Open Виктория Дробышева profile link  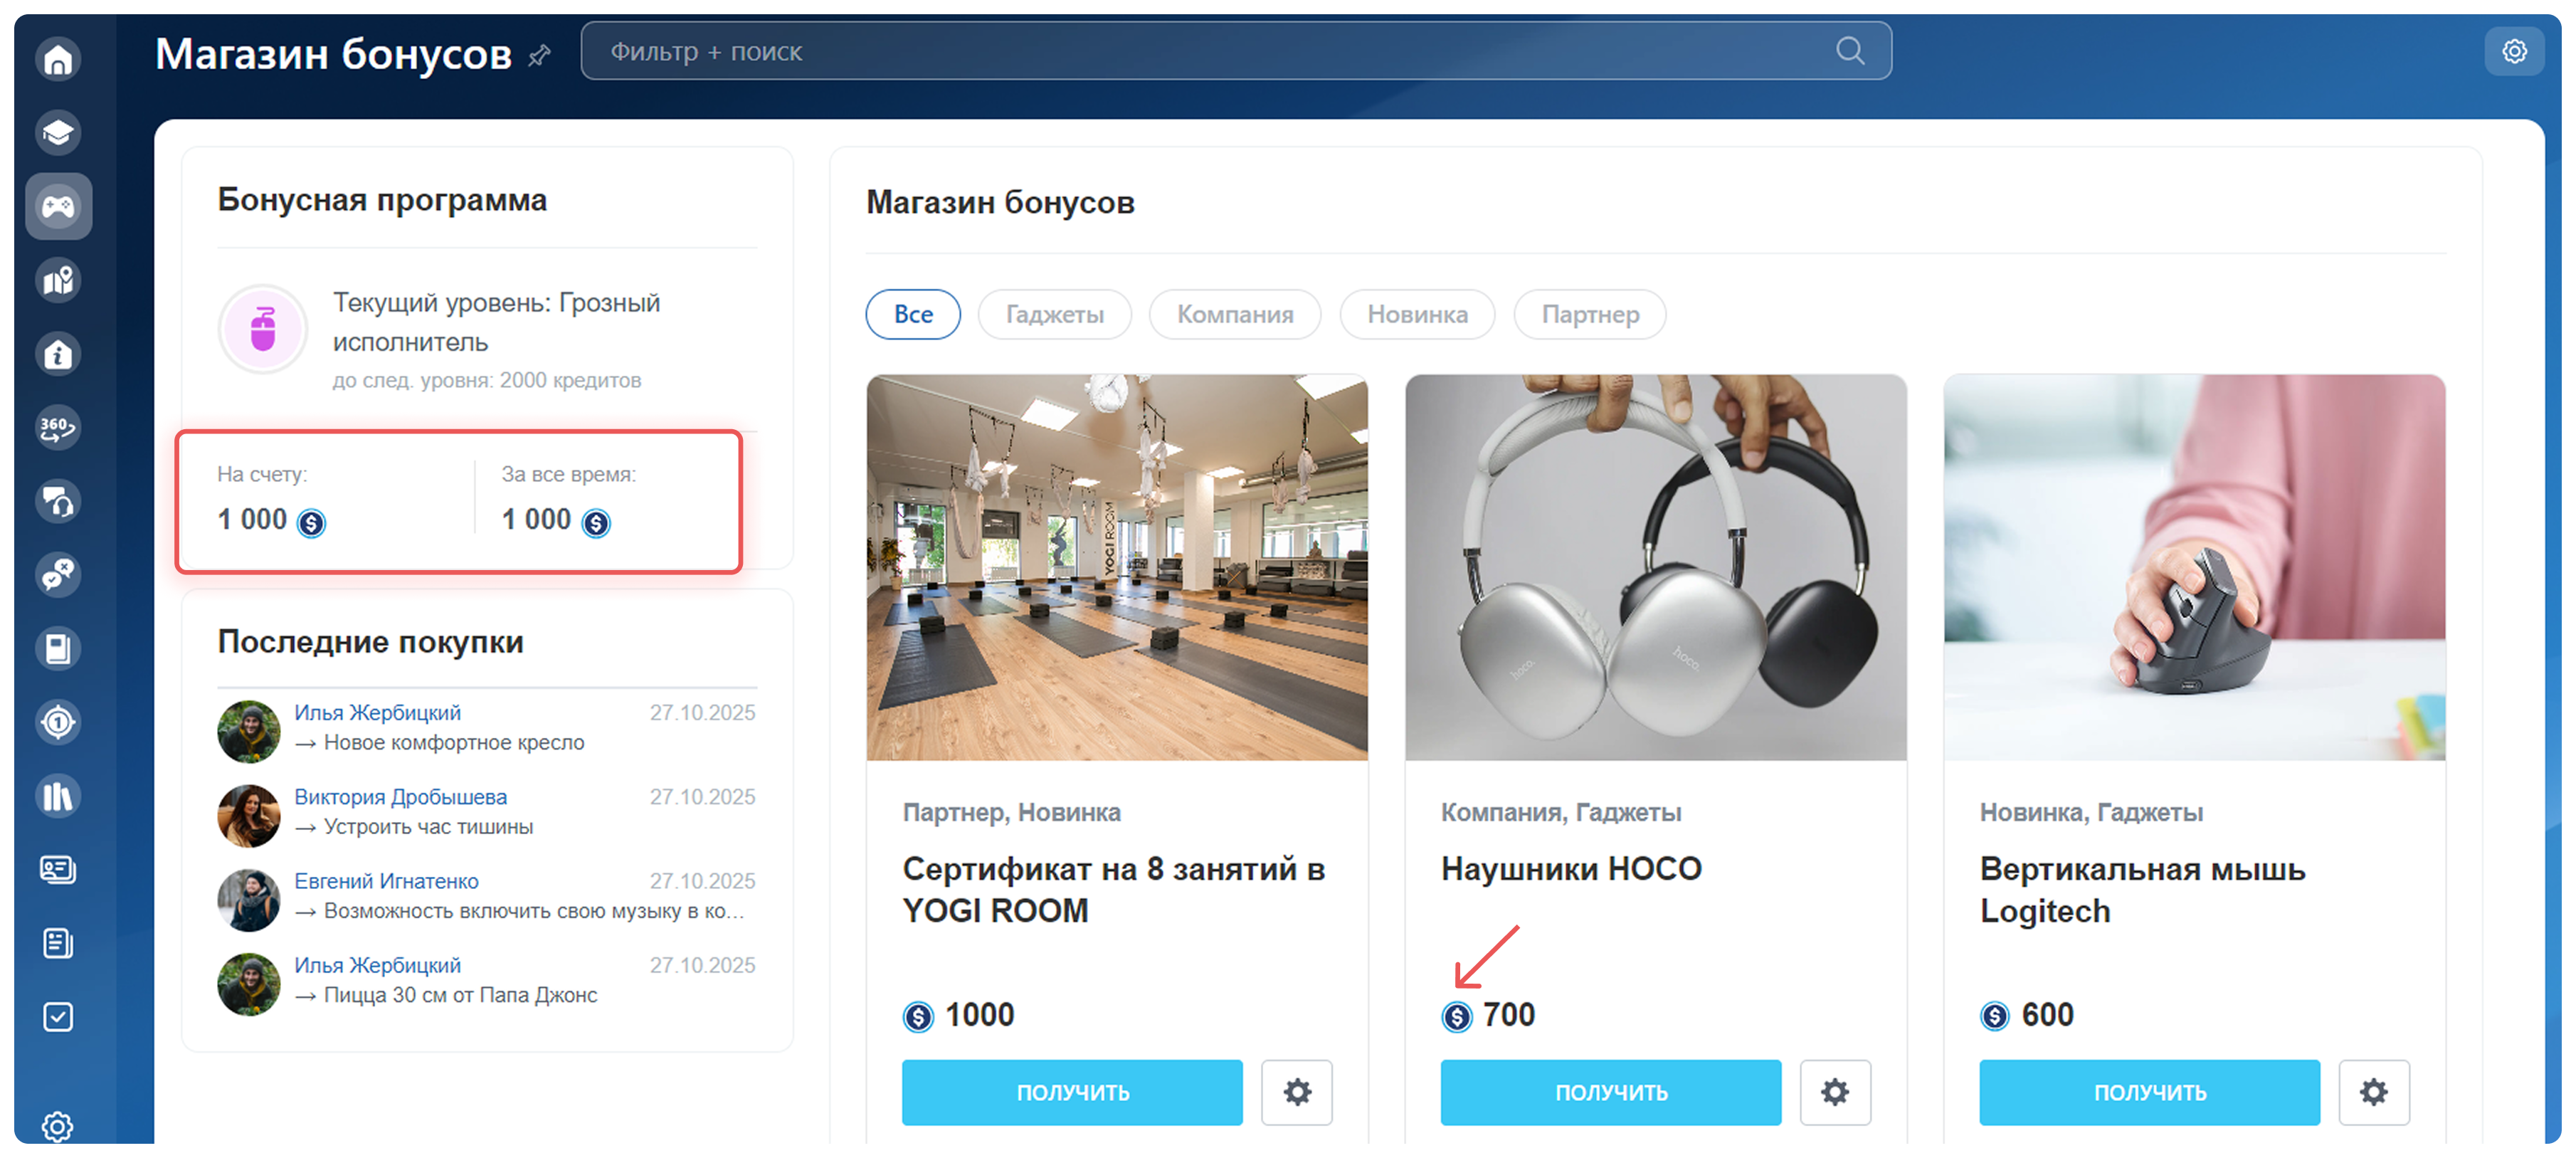[400, 797]
